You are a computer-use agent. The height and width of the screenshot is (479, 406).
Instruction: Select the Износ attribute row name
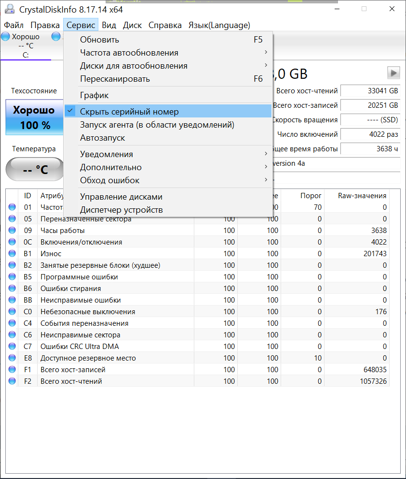click(51, 254)
